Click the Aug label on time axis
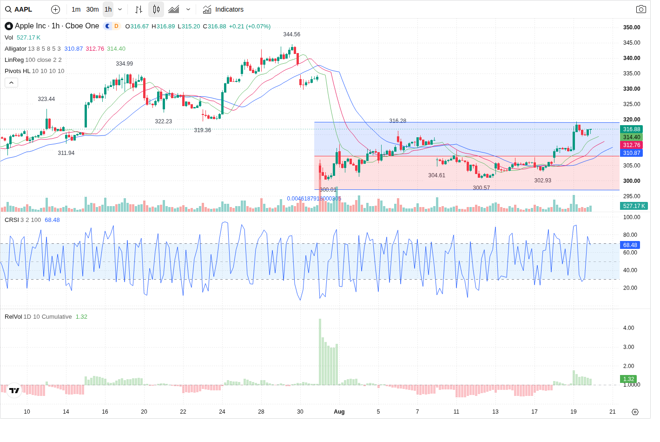The height and width of the screenshot is (442, 660). (x=339, y=412)
